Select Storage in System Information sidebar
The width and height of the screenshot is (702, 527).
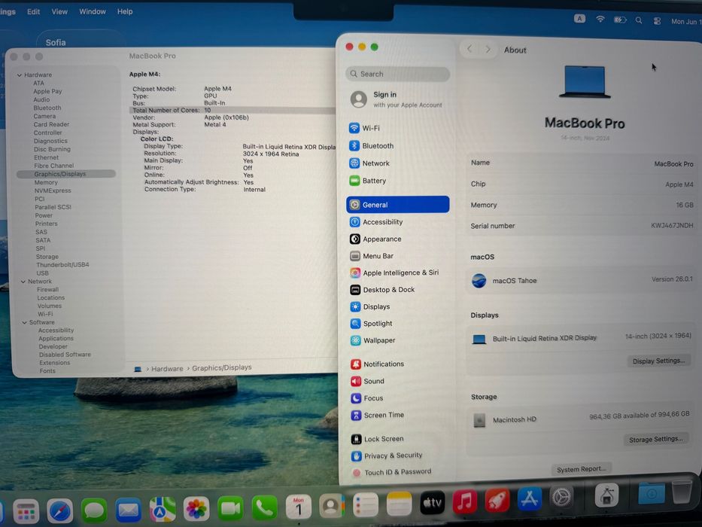[47, 257]
